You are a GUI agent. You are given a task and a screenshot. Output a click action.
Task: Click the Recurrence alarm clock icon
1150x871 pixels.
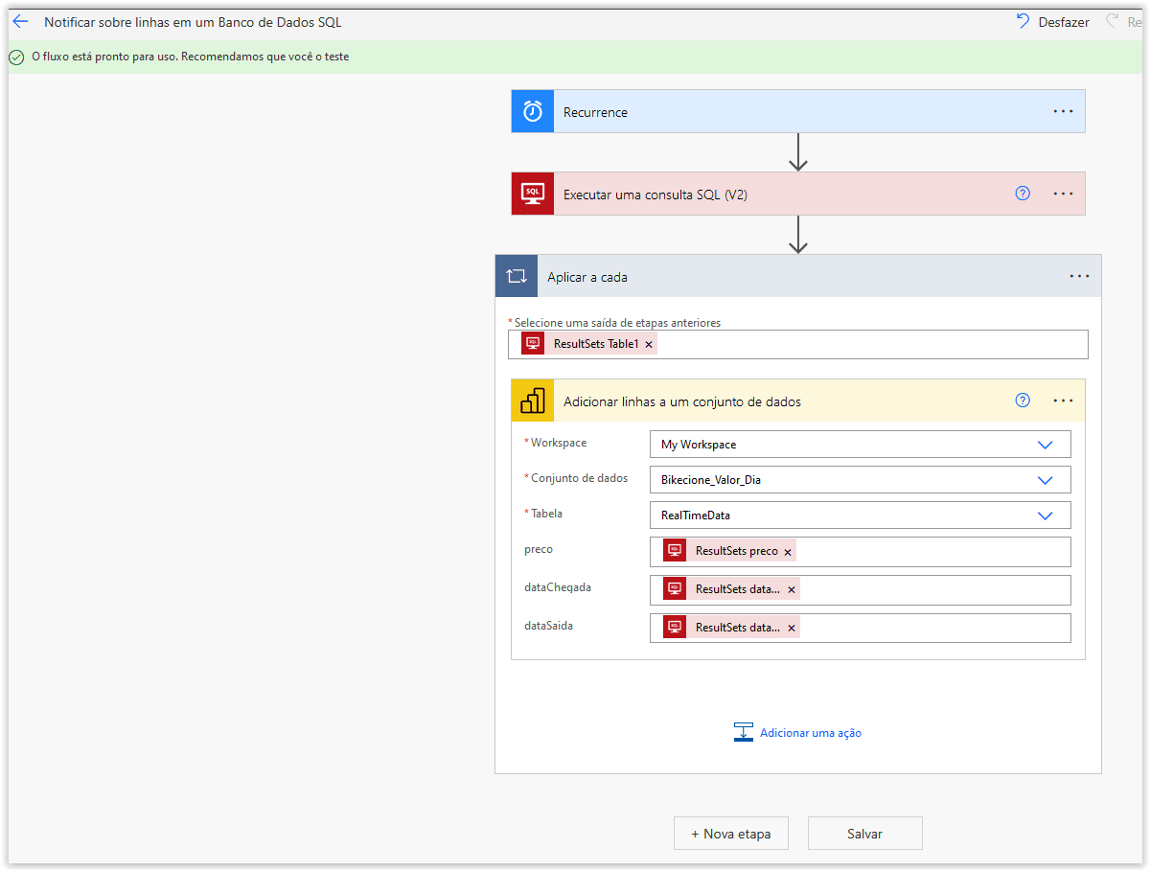pyautogui.click(x=533, y=111)
